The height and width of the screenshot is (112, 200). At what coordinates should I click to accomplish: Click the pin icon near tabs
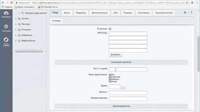pyautogui.click(x=192, y=12)
